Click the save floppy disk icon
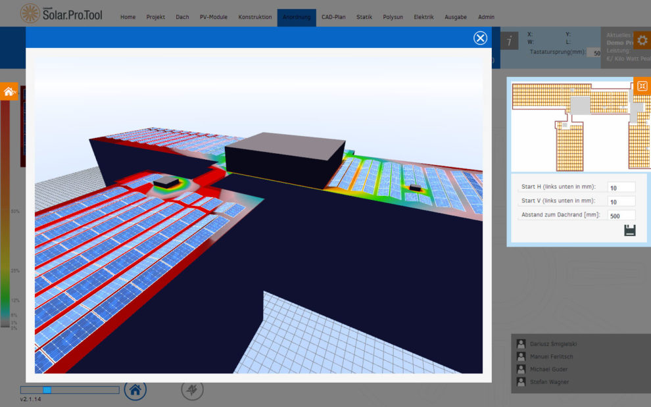The image size is (651, 407). coord(630,230)
